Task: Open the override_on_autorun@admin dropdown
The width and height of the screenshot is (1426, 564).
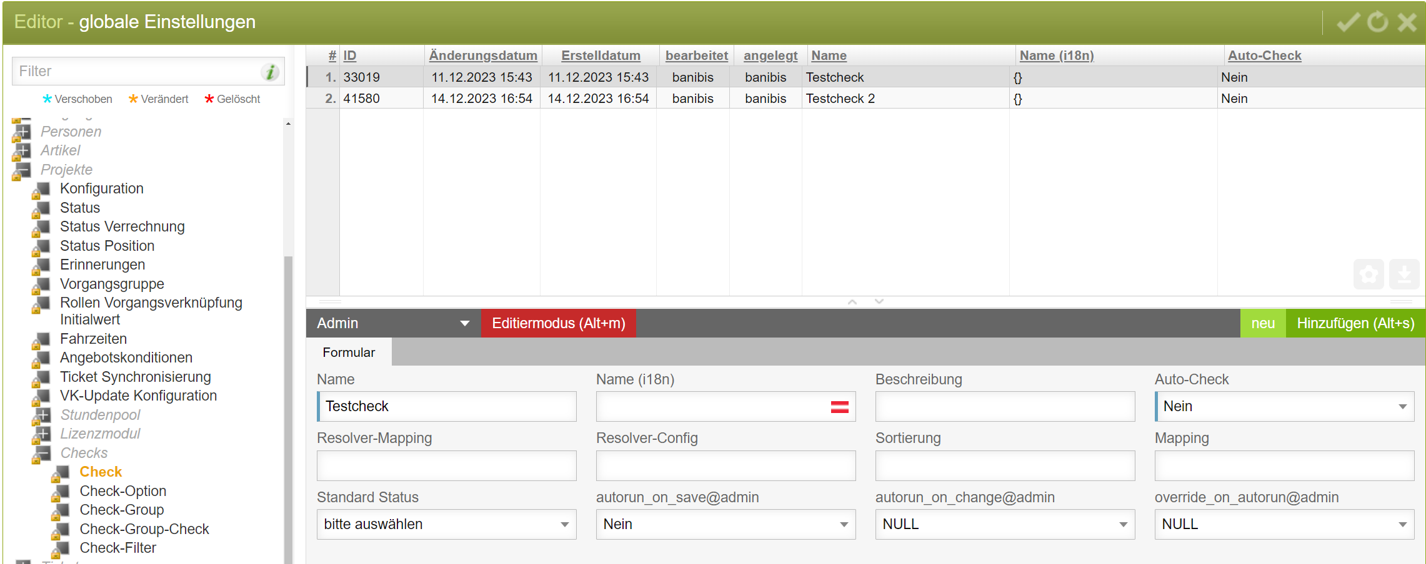Action: (x=1284, y=525)
